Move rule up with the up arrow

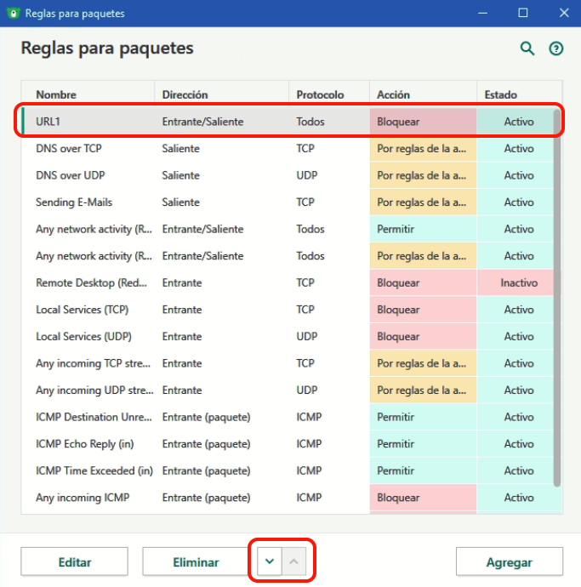click(x=293, y=561)
